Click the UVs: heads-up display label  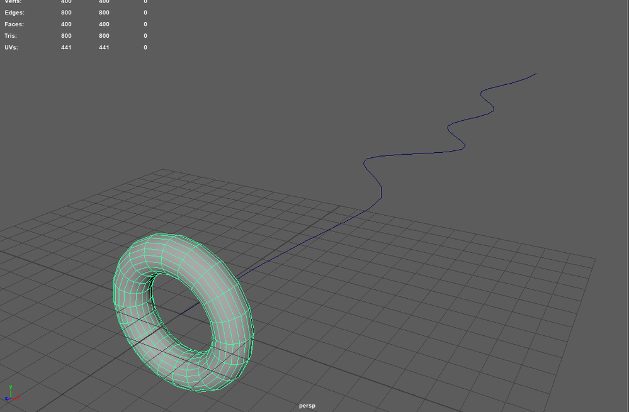[x=11, y=47]
